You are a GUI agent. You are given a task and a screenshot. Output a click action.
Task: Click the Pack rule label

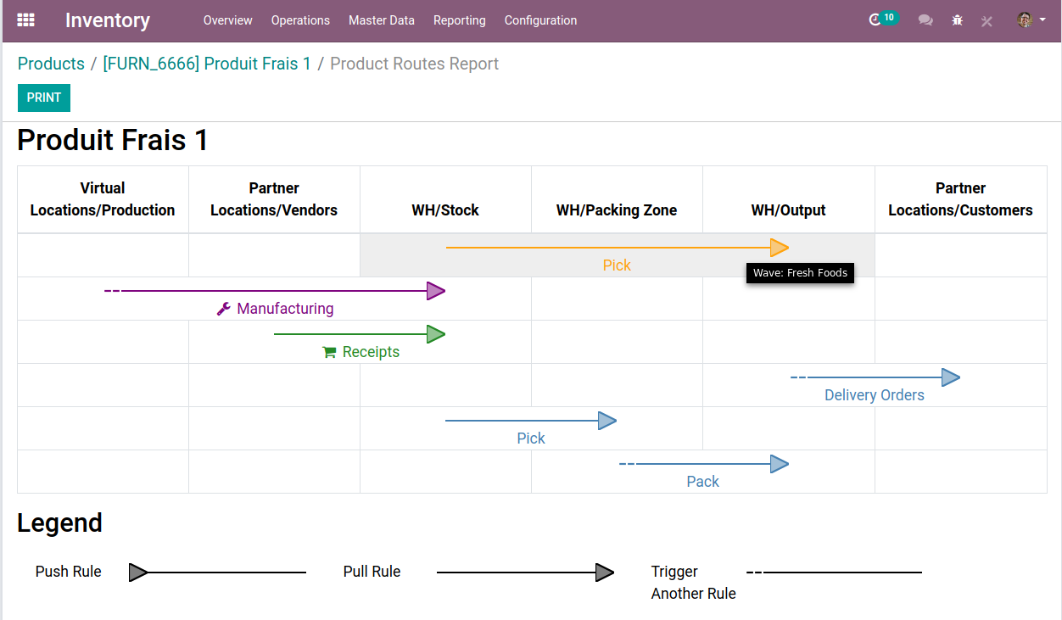click(x=702, y=482)
